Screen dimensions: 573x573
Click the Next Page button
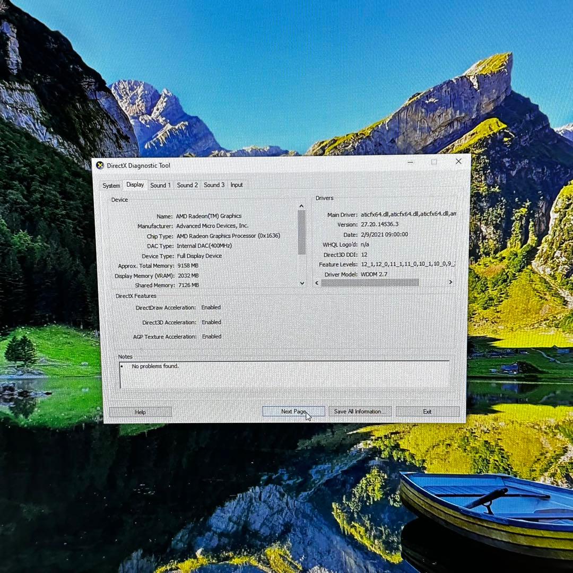[293, 411]
